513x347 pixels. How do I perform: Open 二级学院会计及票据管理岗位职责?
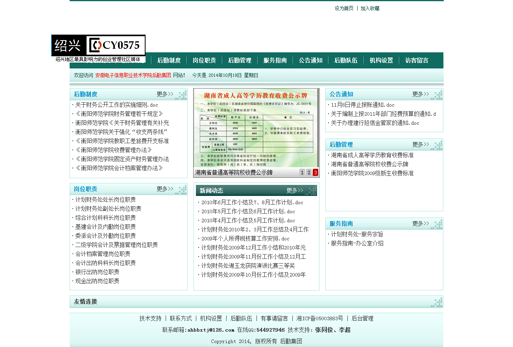coord(116,245)
